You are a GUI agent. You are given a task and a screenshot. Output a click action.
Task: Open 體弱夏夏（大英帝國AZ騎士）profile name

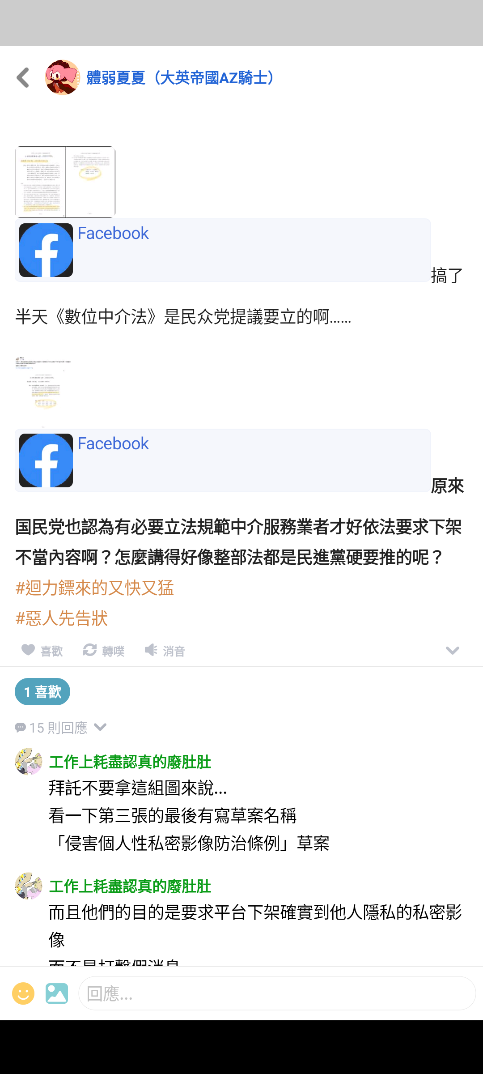pos(182,78)
